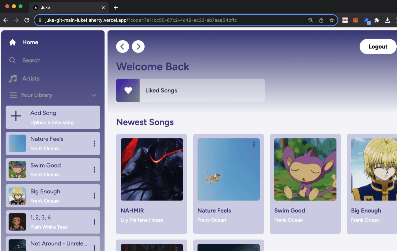Viewport: 397px width, 251px height.
Task: Open the NAHMIR cover art
Action: pos(152,169)
